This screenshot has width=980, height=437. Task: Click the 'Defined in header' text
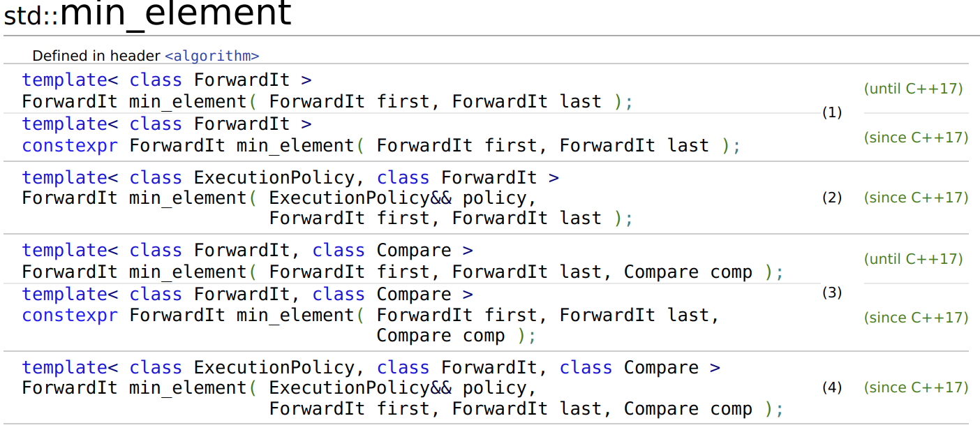(x=97, y=56)
